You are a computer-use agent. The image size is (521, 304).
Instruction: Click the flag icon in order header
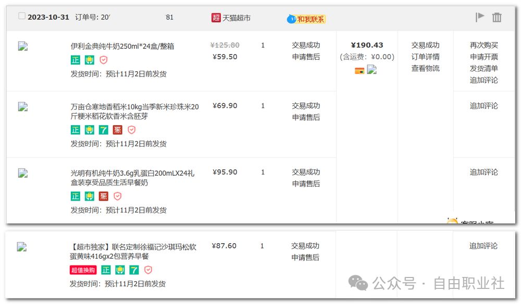[x=479, y=17]
